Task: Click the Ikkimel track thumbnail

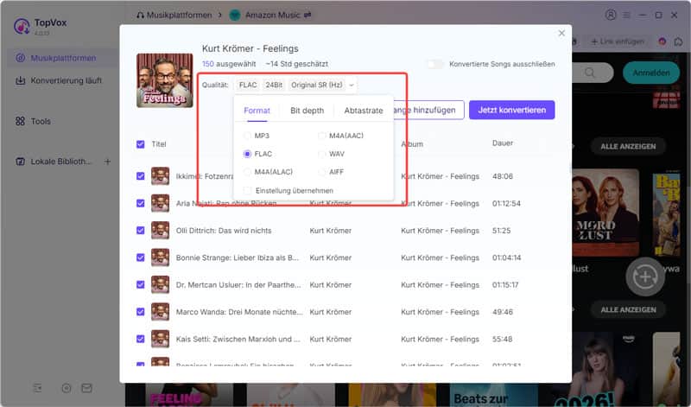Action: pos(161,176)
